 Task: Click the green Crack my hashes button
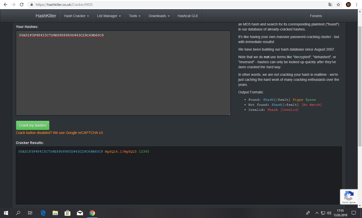click(x=33, y=125)
